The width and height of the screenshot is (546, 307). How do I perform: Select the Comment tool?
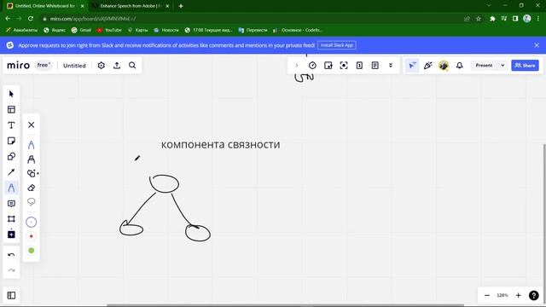click(x=11, y=204)
